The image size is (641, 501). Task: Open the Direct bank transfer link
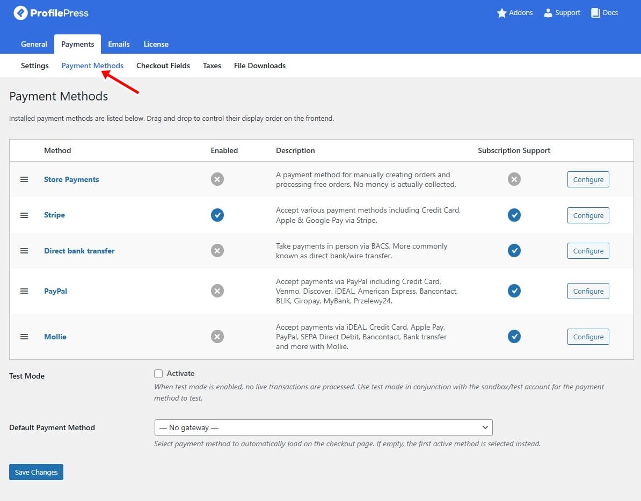coord(79,251)
